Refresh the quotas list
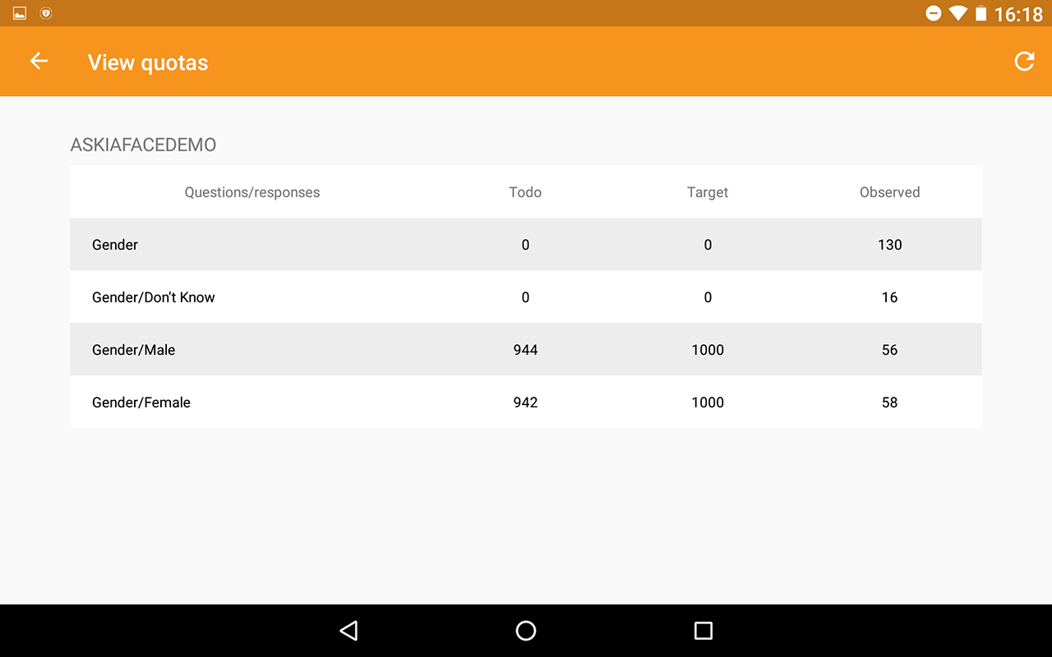 coord(1023,62)
